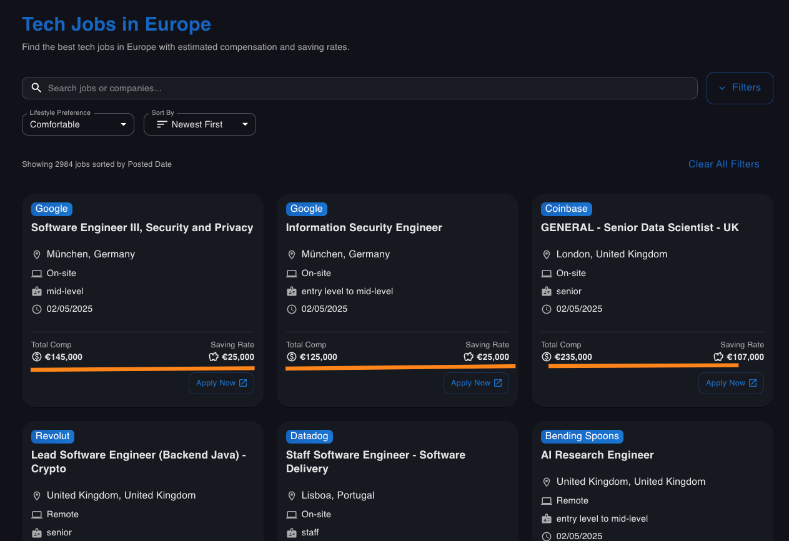Open the Lifestyle Preference dropdown

[x=78, y=124]
